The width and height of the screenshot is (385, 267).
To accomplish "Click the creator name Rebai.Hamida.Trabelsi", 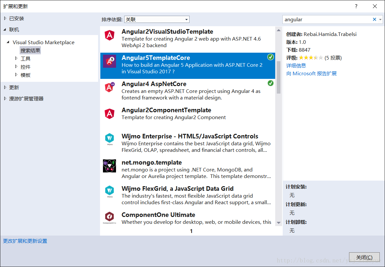I will pyautogui.click(x=330, y=34).
